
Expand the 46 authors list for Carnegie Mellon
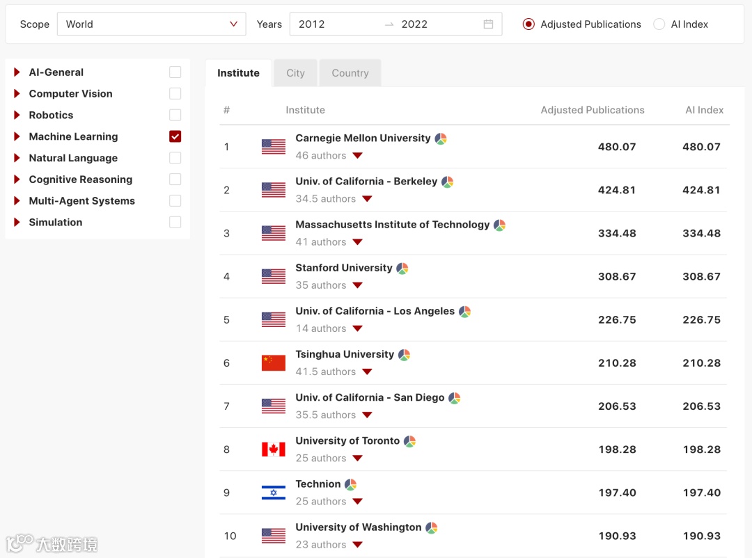357,156
